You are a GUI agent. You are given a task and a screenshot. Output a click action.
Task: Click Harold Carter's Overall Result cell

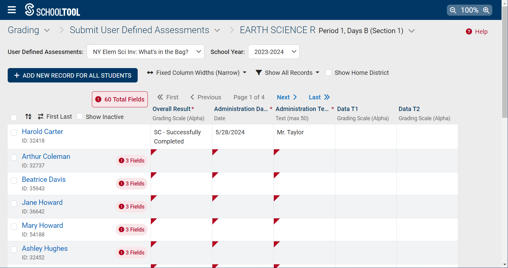pos(181,137)
